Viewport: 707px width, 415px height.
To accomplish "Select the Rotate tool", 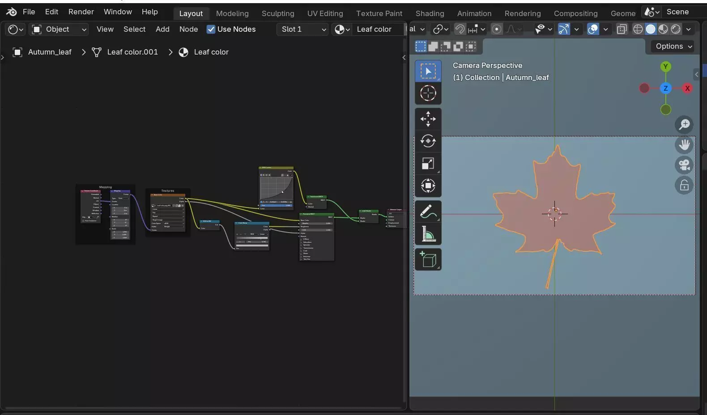I will pyautogui.click(x=428, y=141).
